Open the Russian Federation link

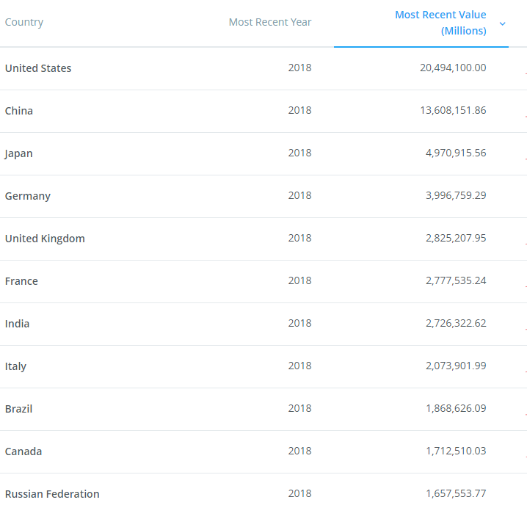click(x=52, y=494)
